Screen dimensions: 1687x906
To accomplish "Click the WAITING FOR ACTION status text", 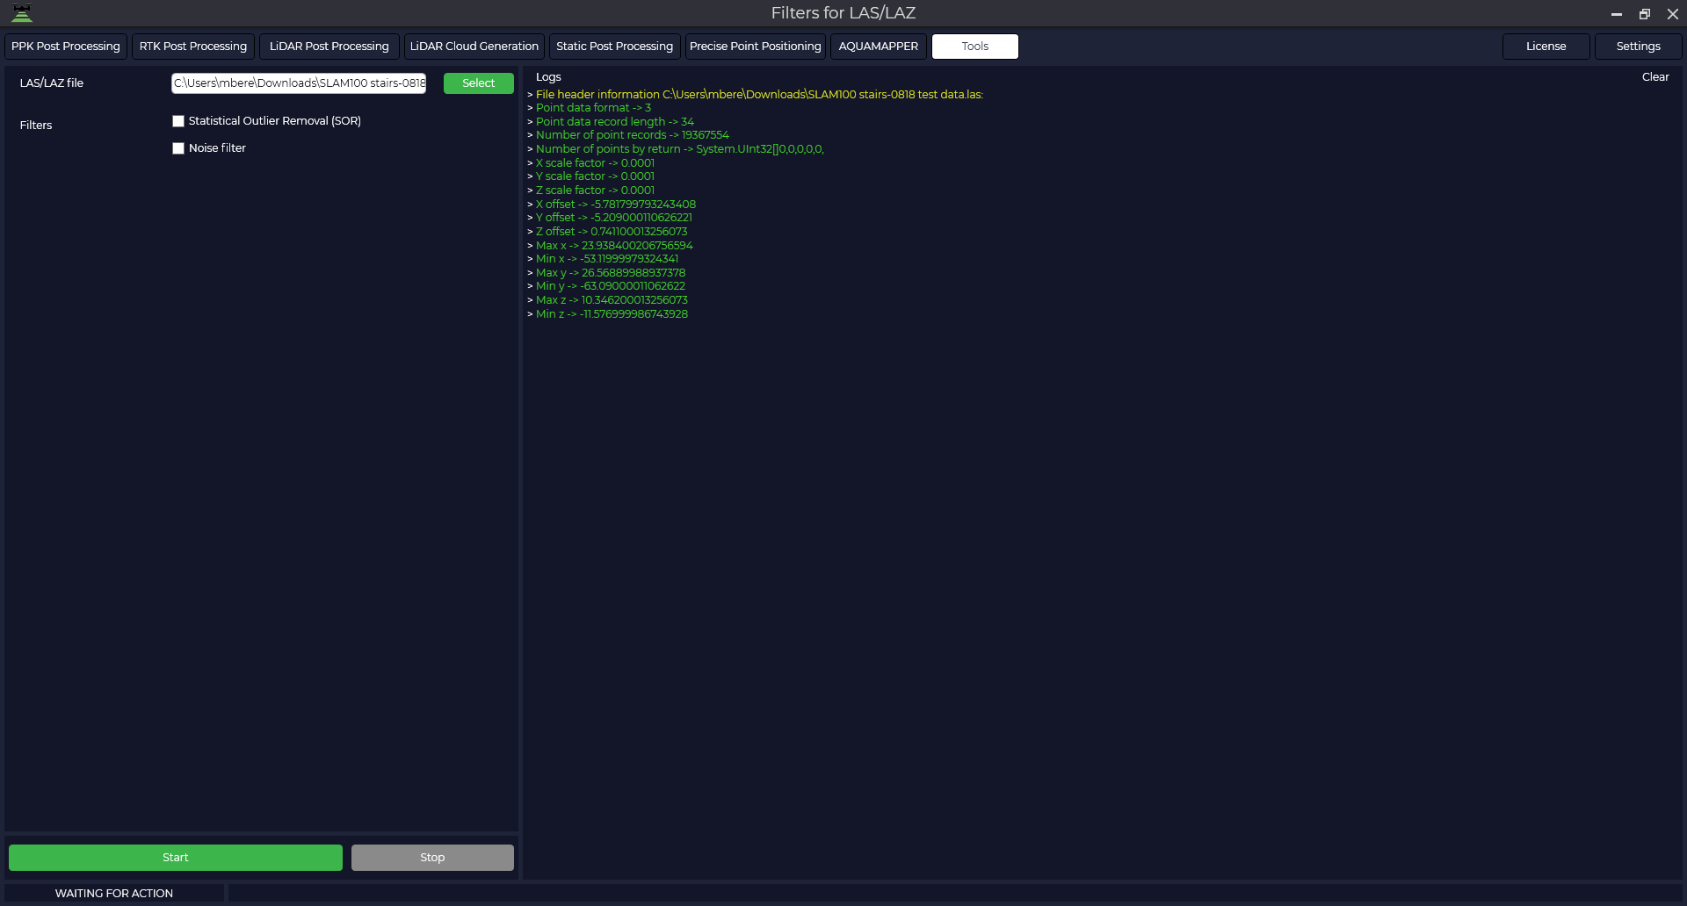I will point(114,894).
